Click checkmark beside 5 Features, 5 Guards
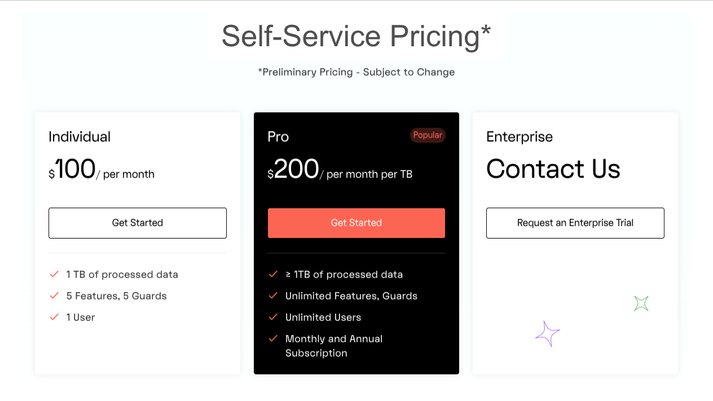713x401 pixels. click(x=54, y=296)
